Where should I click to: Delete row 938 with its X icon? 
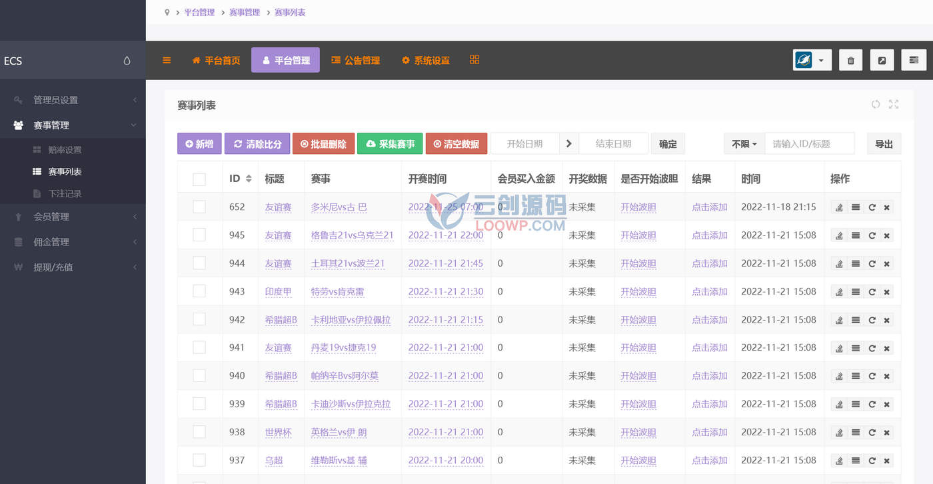pos(886,432)
